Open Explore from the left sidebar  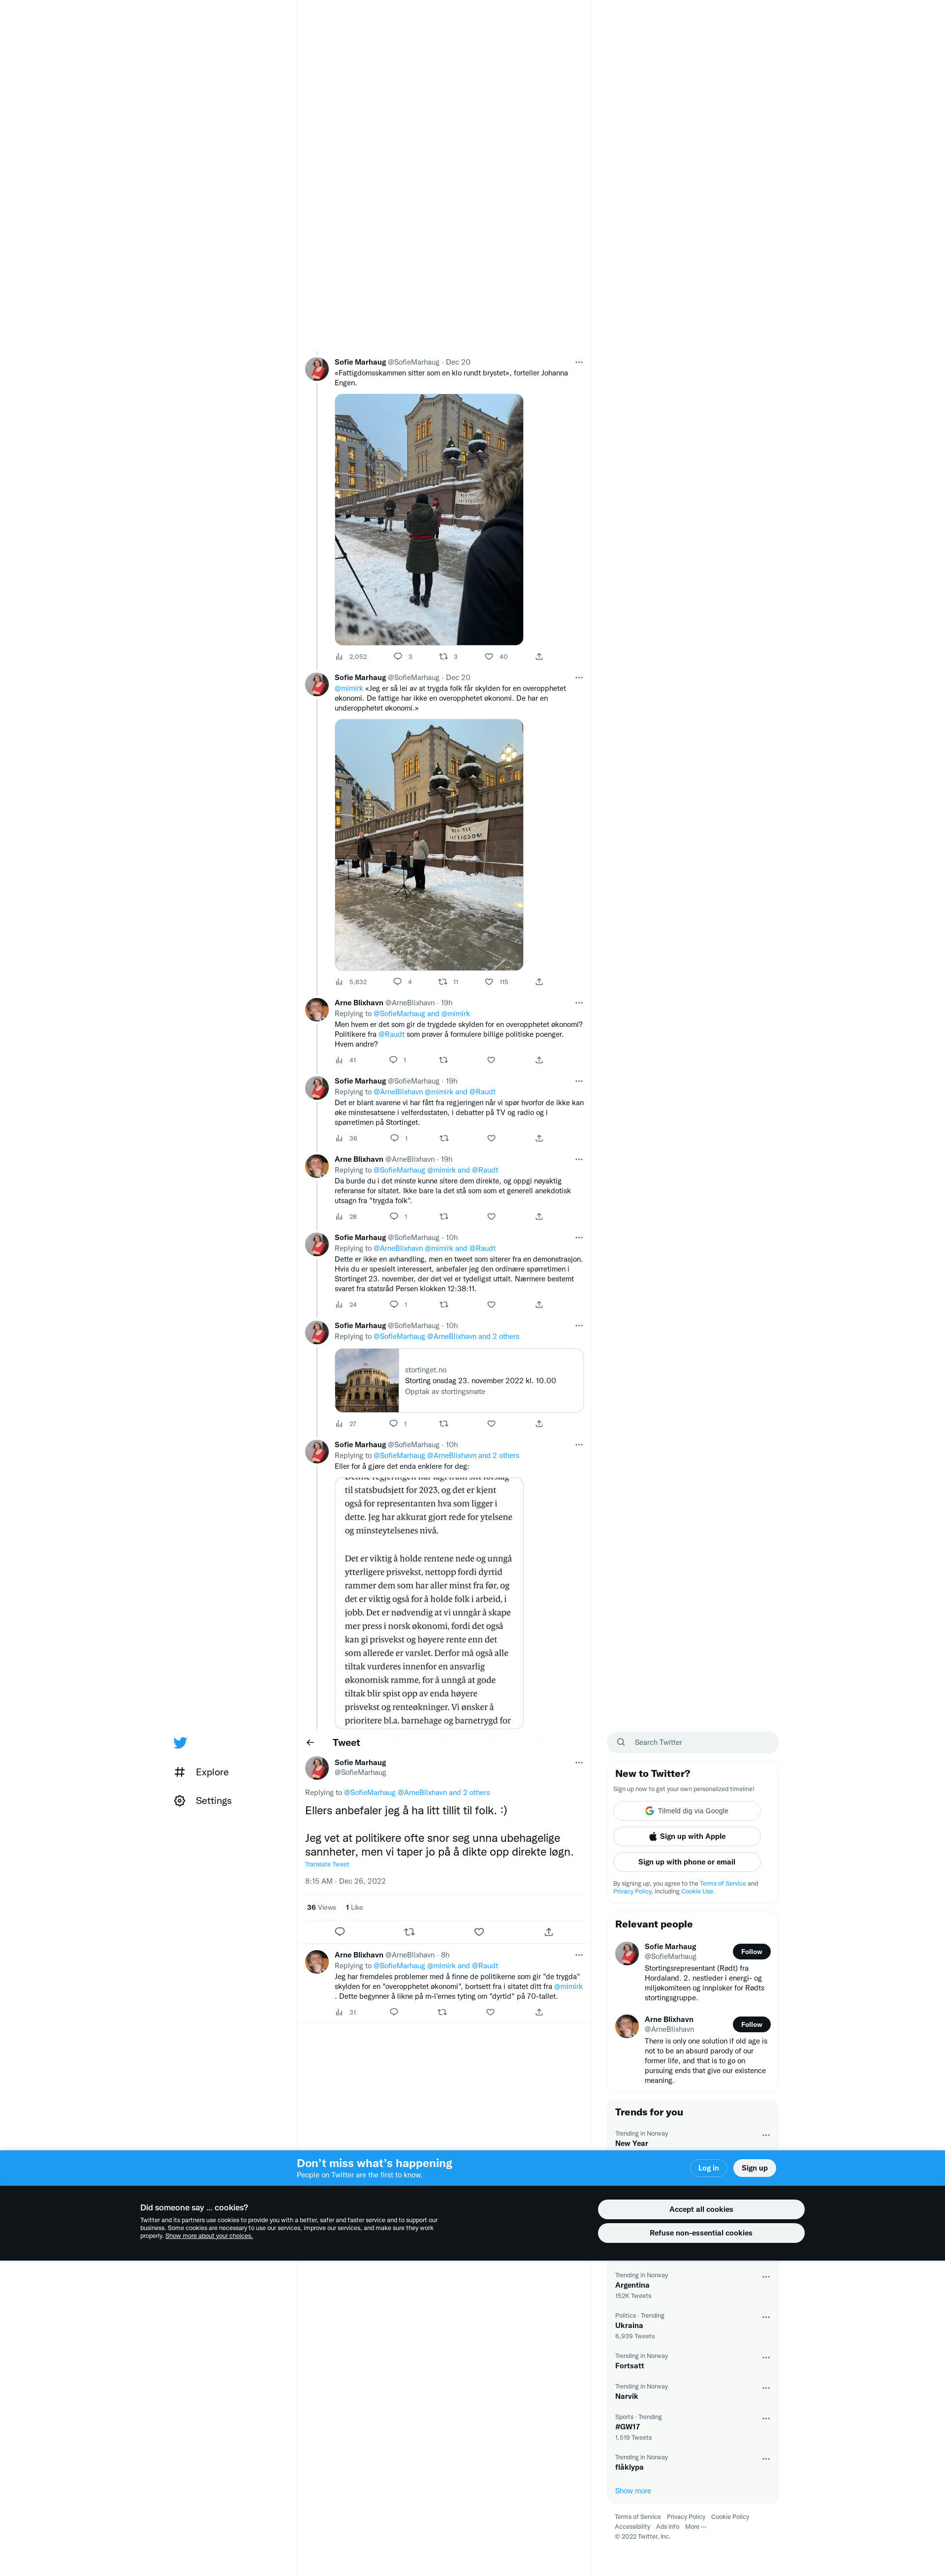tap(201, 1772)
